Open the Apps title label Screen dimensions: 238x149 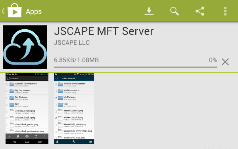(x=34, y=11)
